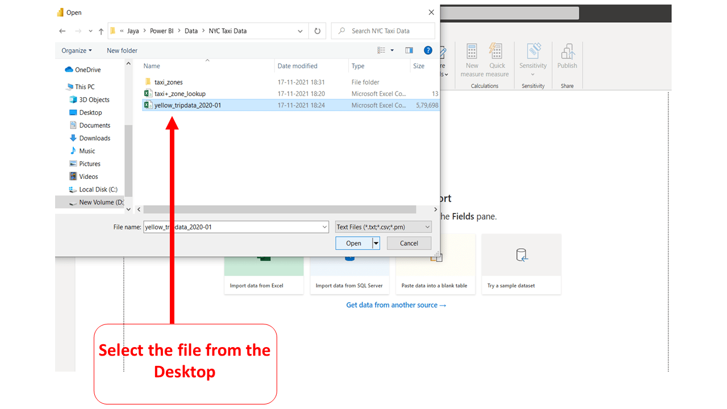Navigate up one folder level

tap(101, 31)
